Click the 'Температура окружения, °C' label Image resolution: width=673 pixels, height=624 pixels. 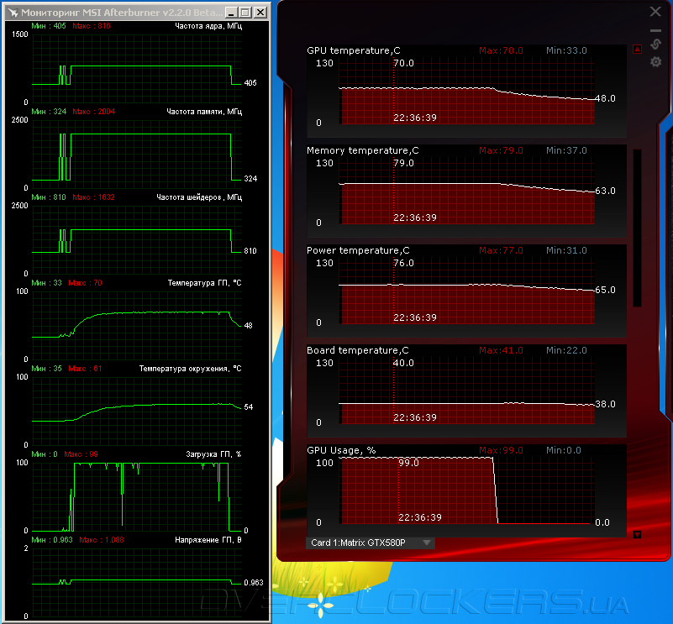[190, 369]
